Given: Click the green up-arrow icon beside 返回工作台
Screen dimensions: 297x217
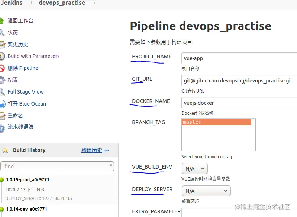Looking at the screenshot, I should pos(2,20).
